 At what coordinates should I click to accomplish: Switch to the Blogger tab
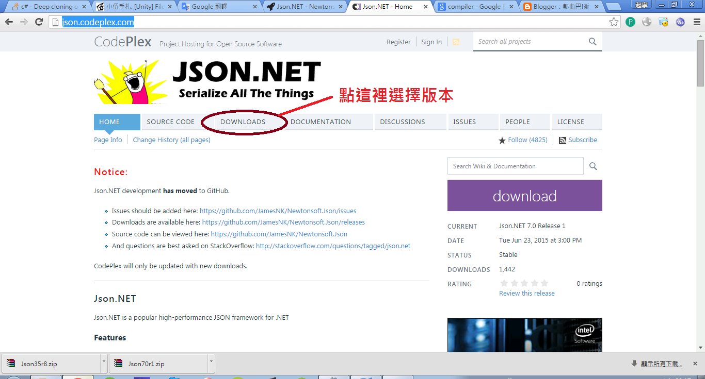[560, 7]
